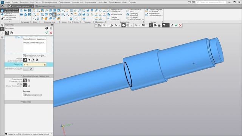Open the model tree panel from the left sidebar
Screen dimensions: 242x136
coord(2,25)
